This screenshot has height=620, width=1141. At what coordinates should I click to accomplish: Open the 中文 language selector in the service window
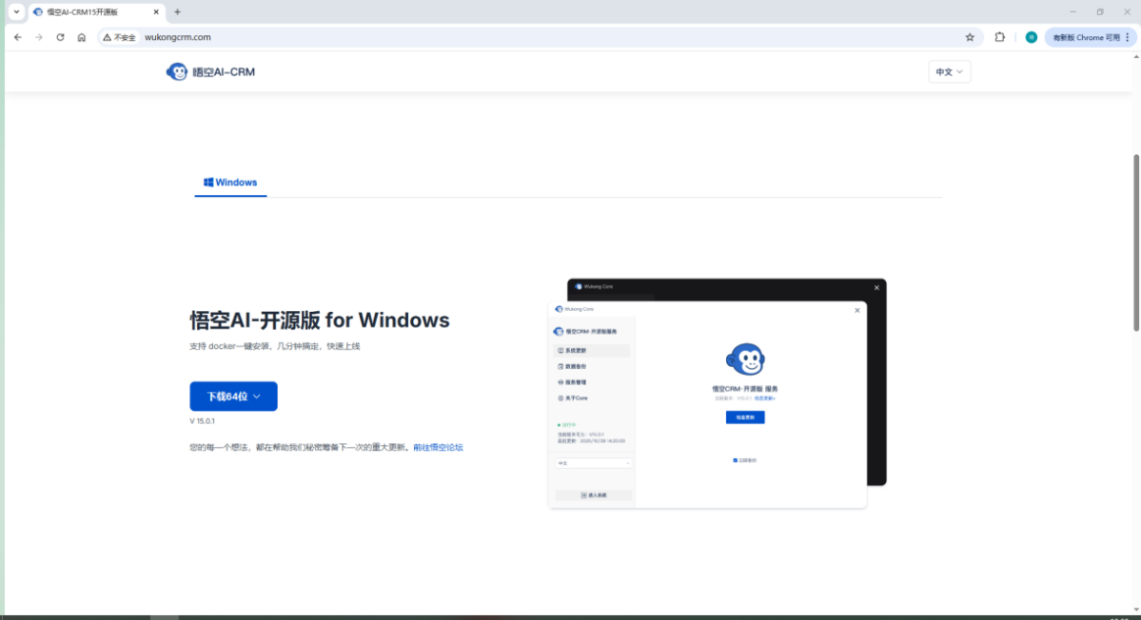[x=593, y=463]
